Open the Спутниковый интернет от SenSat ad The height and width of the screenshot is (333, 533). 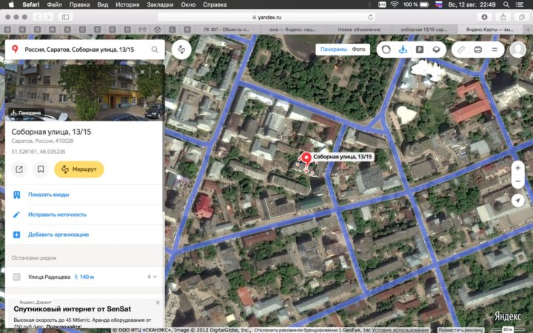point(72,309)
